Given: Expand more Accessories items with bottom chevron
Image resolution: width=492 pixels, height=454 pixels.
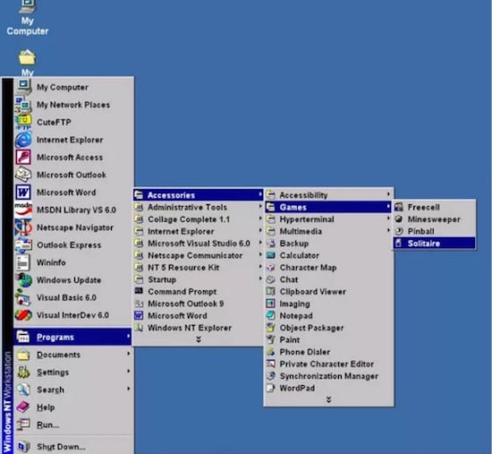Looking at the screenshot, I should point(328,399).
